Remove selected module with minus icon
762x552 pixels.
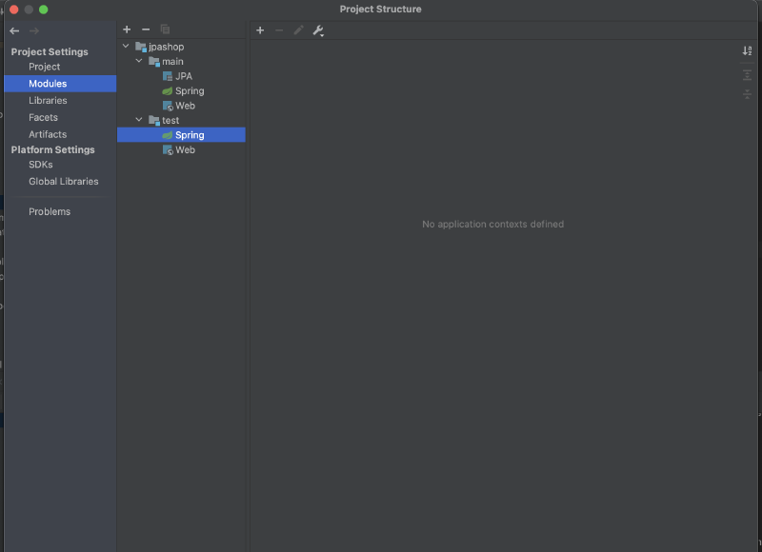(146, 30)
